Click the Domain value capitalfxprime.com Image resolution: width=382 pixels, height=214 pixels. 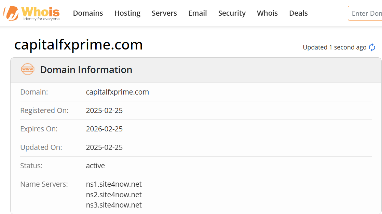(x=118, y=92)
